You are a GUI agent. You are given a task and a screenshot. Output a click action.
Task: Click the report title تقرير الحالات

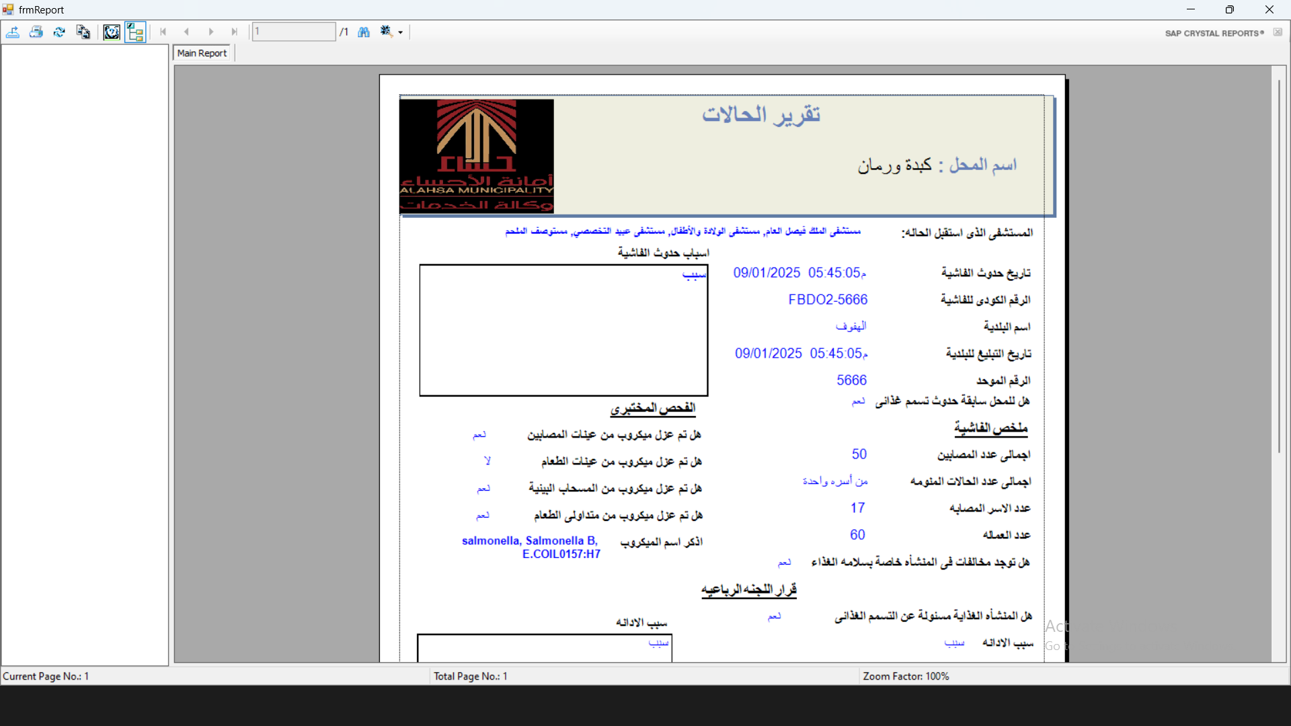click(761, 114)
